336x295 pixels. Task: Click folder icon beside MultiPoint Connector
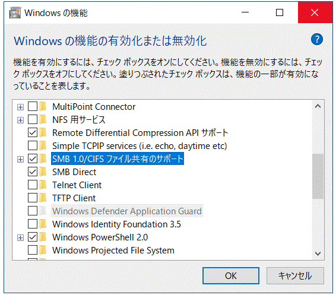43,106
